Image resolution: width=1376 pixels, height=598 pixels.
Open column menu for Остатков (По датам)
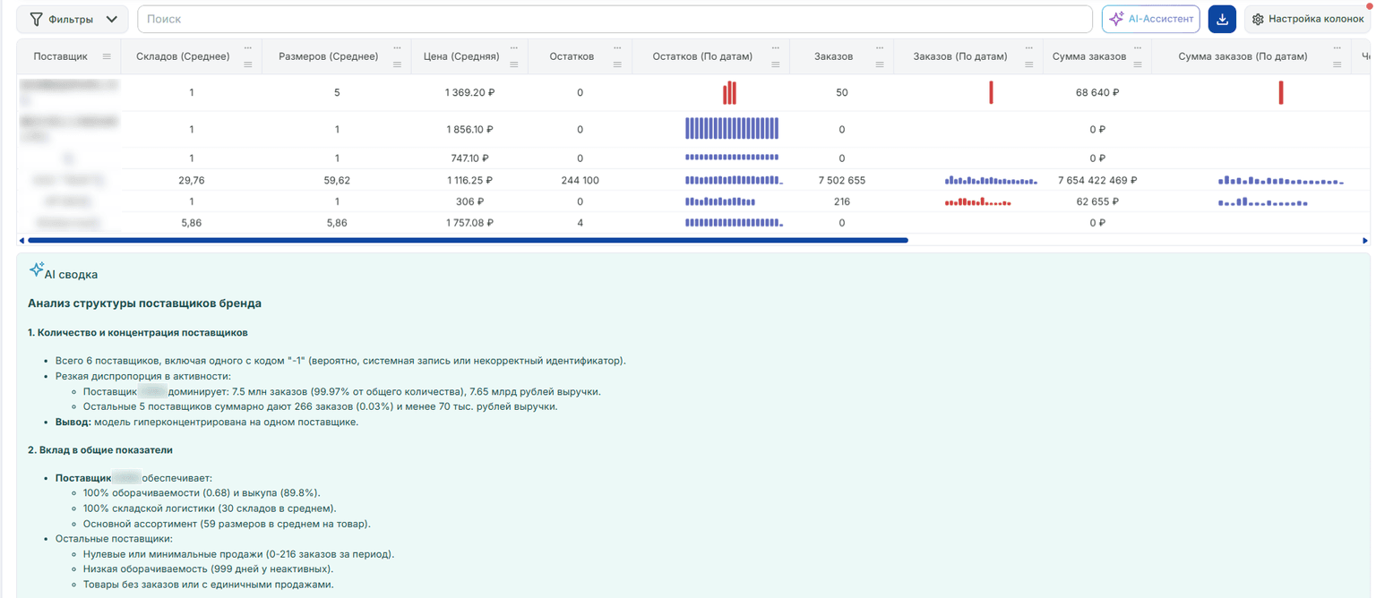tap(775, 64)
